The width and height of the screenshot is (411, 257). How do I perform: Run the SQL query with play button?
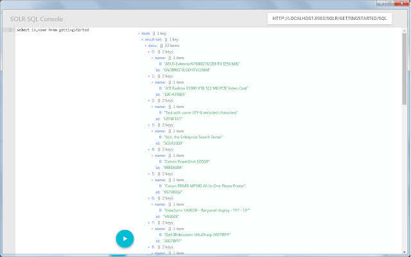tap(125, 238)
